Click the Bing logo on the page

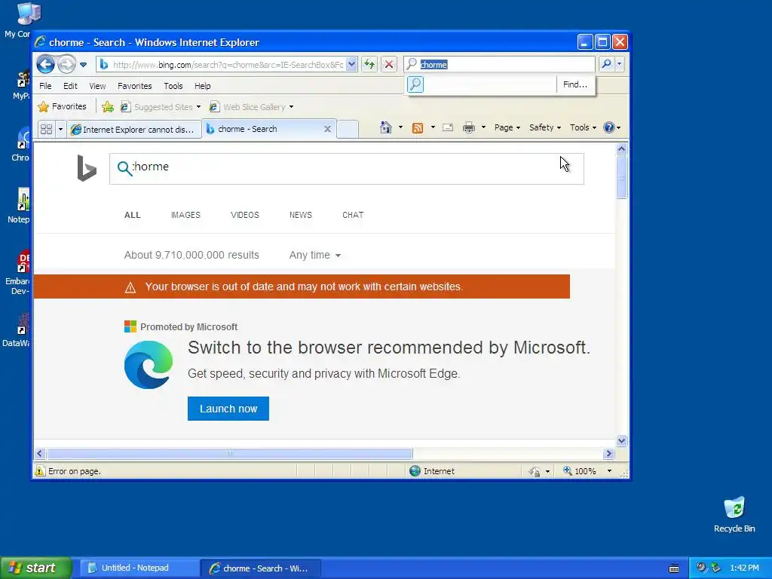(87, 168)
